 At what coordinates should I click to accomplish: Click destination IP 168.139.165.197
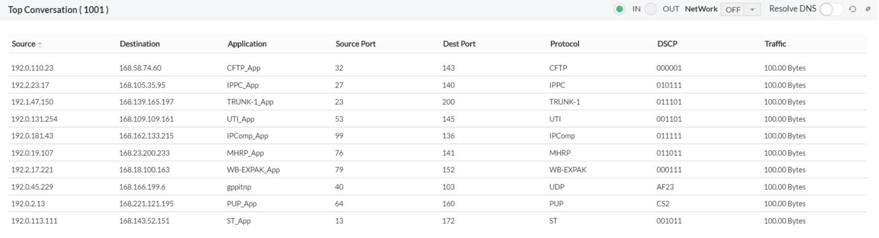tap(146, 102)
